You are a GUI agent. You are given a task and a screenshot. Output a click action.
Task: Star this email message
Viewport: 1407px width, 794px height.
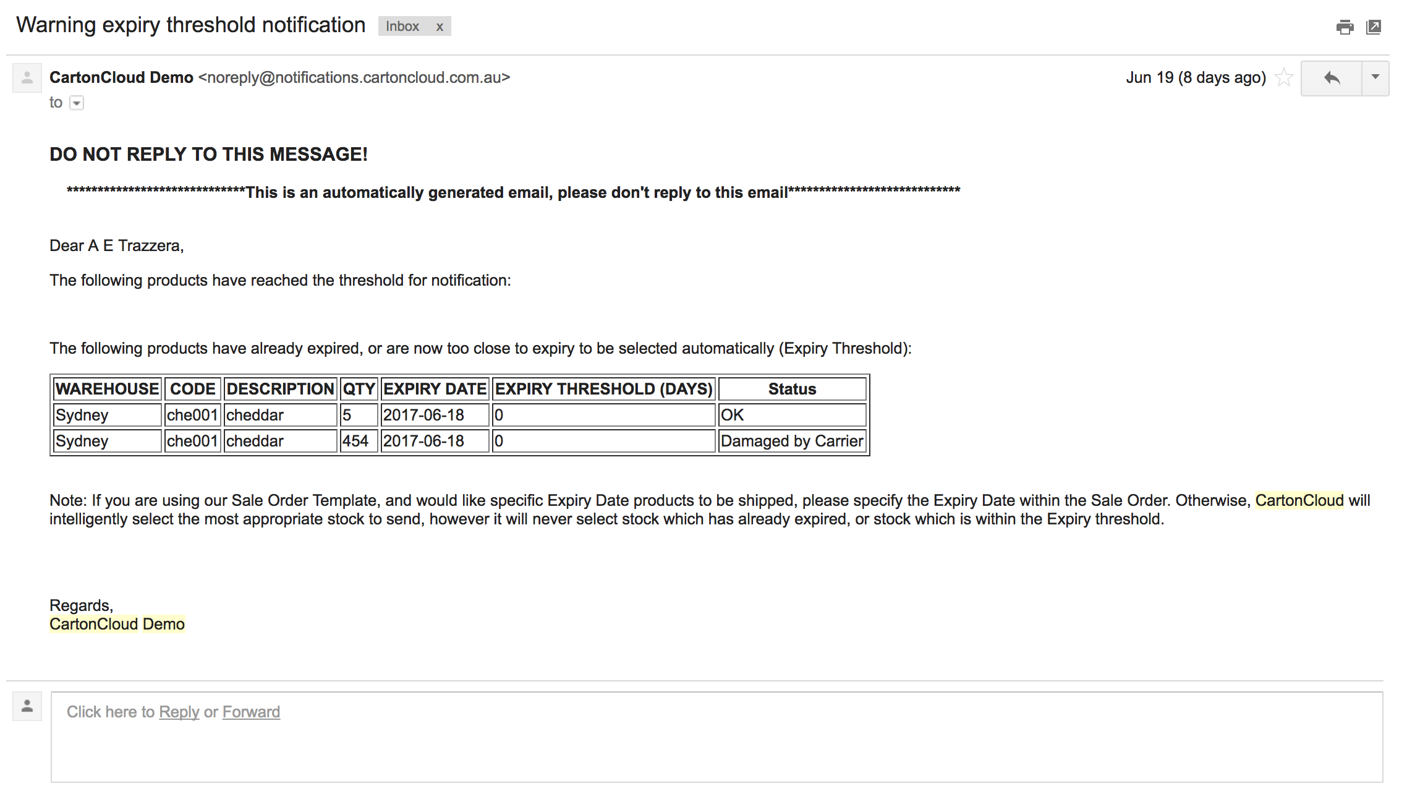(x=1284, y=78)
